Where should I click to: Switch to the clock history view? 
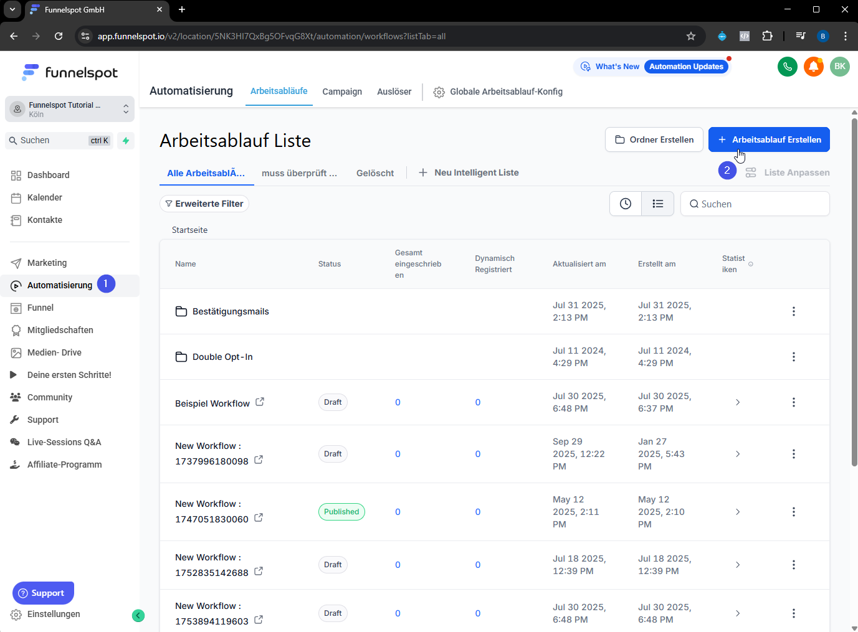[x=626, y=204]
